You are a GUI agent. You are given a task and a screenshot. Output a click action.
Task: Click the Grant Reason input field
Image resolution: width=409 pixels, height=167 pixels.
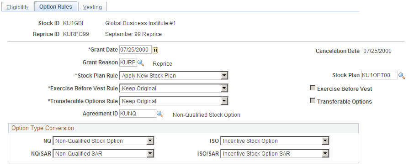pyautogui.click(x=128, y=63)
